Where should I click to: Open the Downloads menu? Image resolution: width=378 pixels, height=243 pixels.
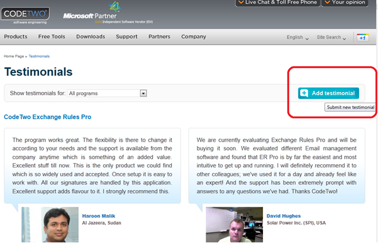(x=91, y=37)
